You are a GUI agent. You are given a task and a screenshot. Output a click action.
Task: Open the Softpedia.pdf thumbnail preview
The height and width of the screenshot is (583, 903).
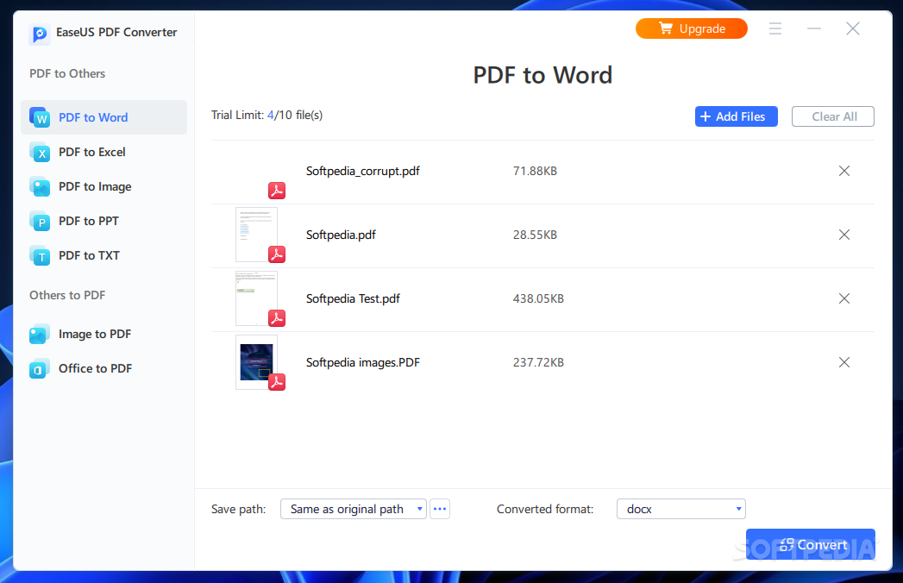pyautogui.click(x=257, y=235)
